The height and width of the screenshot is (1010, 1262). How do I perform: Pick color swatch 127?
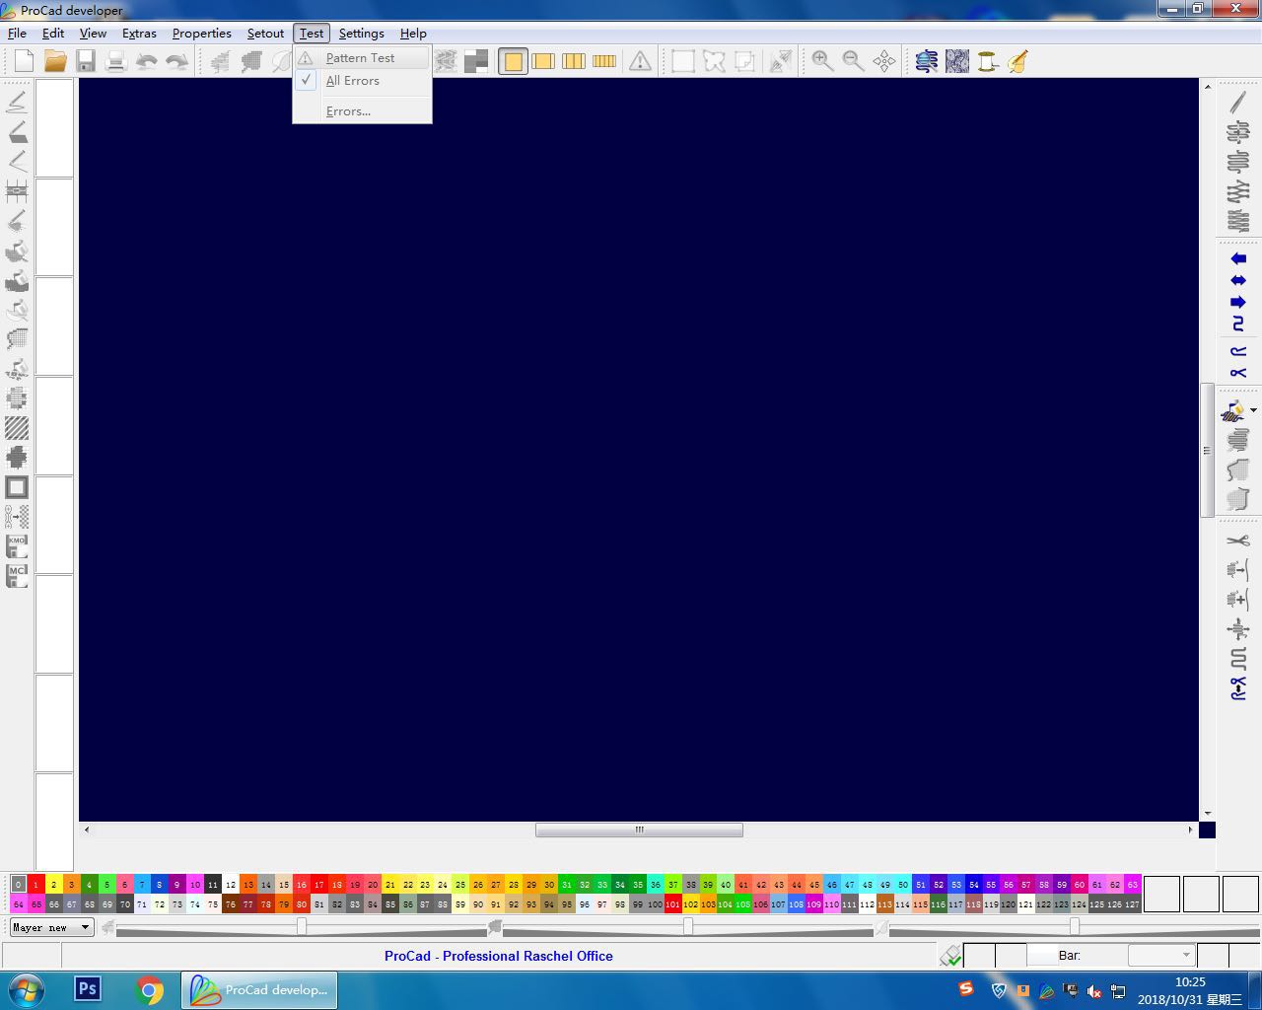pyautogui.click(x=1132, y=903)
